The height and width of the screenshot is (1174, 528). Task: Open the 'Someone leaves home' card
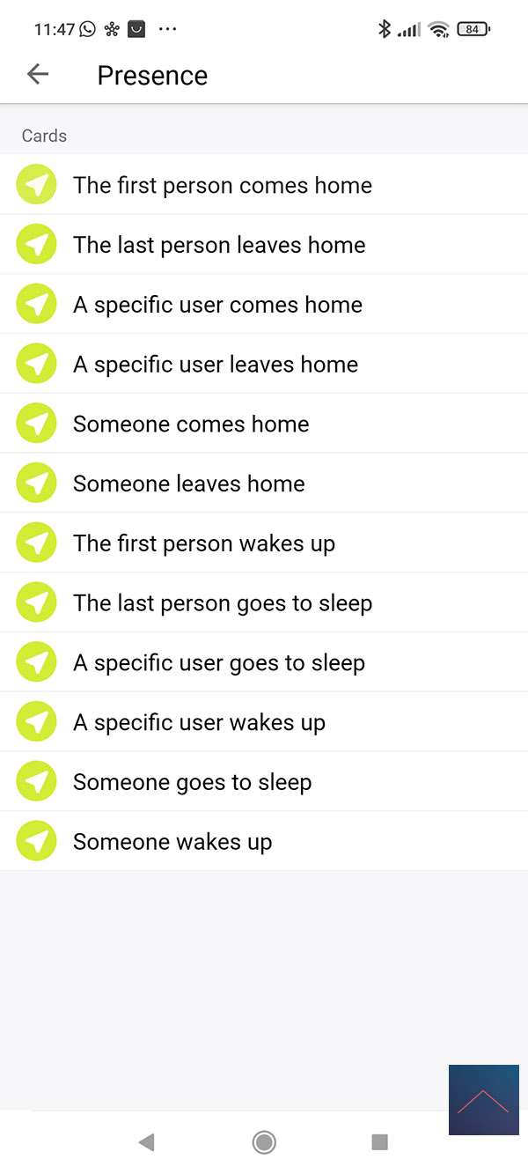point(189,484)
